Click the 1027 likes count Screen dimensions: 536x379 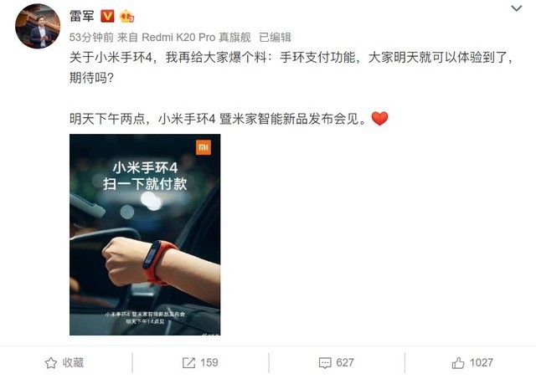482,362
